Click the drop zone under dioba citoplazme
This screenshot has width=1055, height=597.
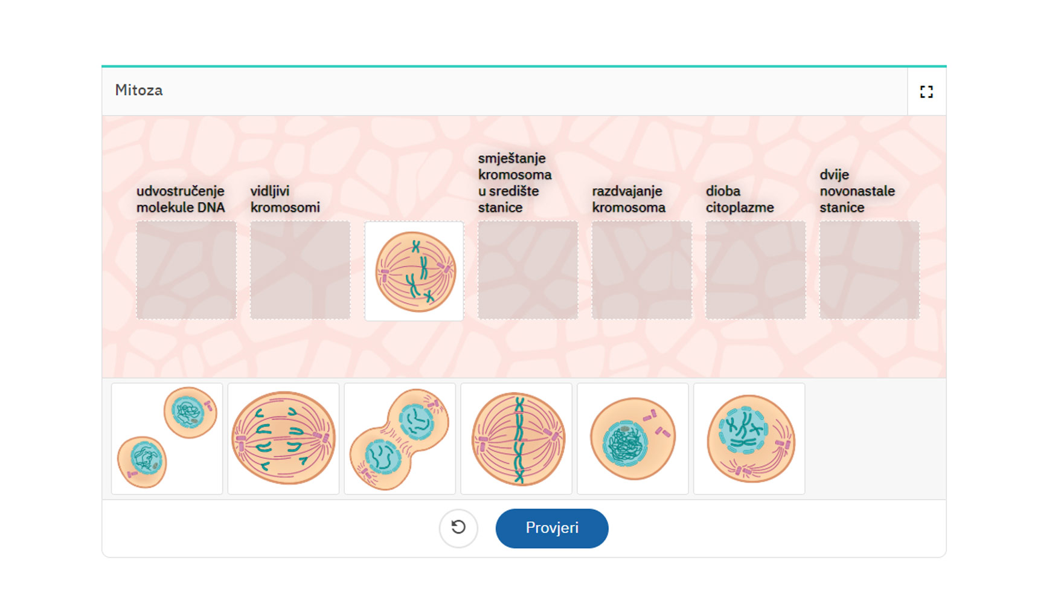[x=755, y=270]
